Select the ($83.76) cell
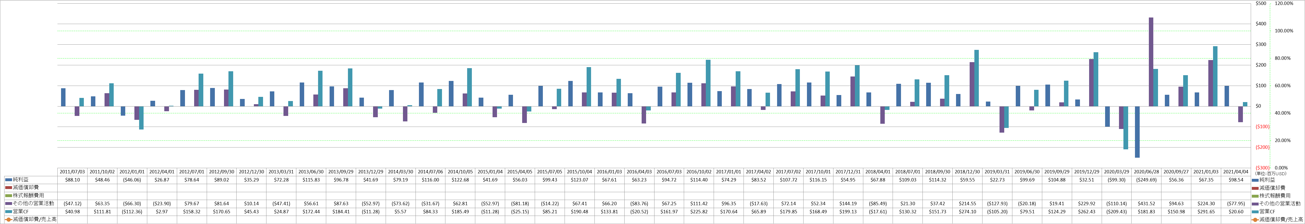The width and height of the screenshot is (1305, 224). click(639, 203)
